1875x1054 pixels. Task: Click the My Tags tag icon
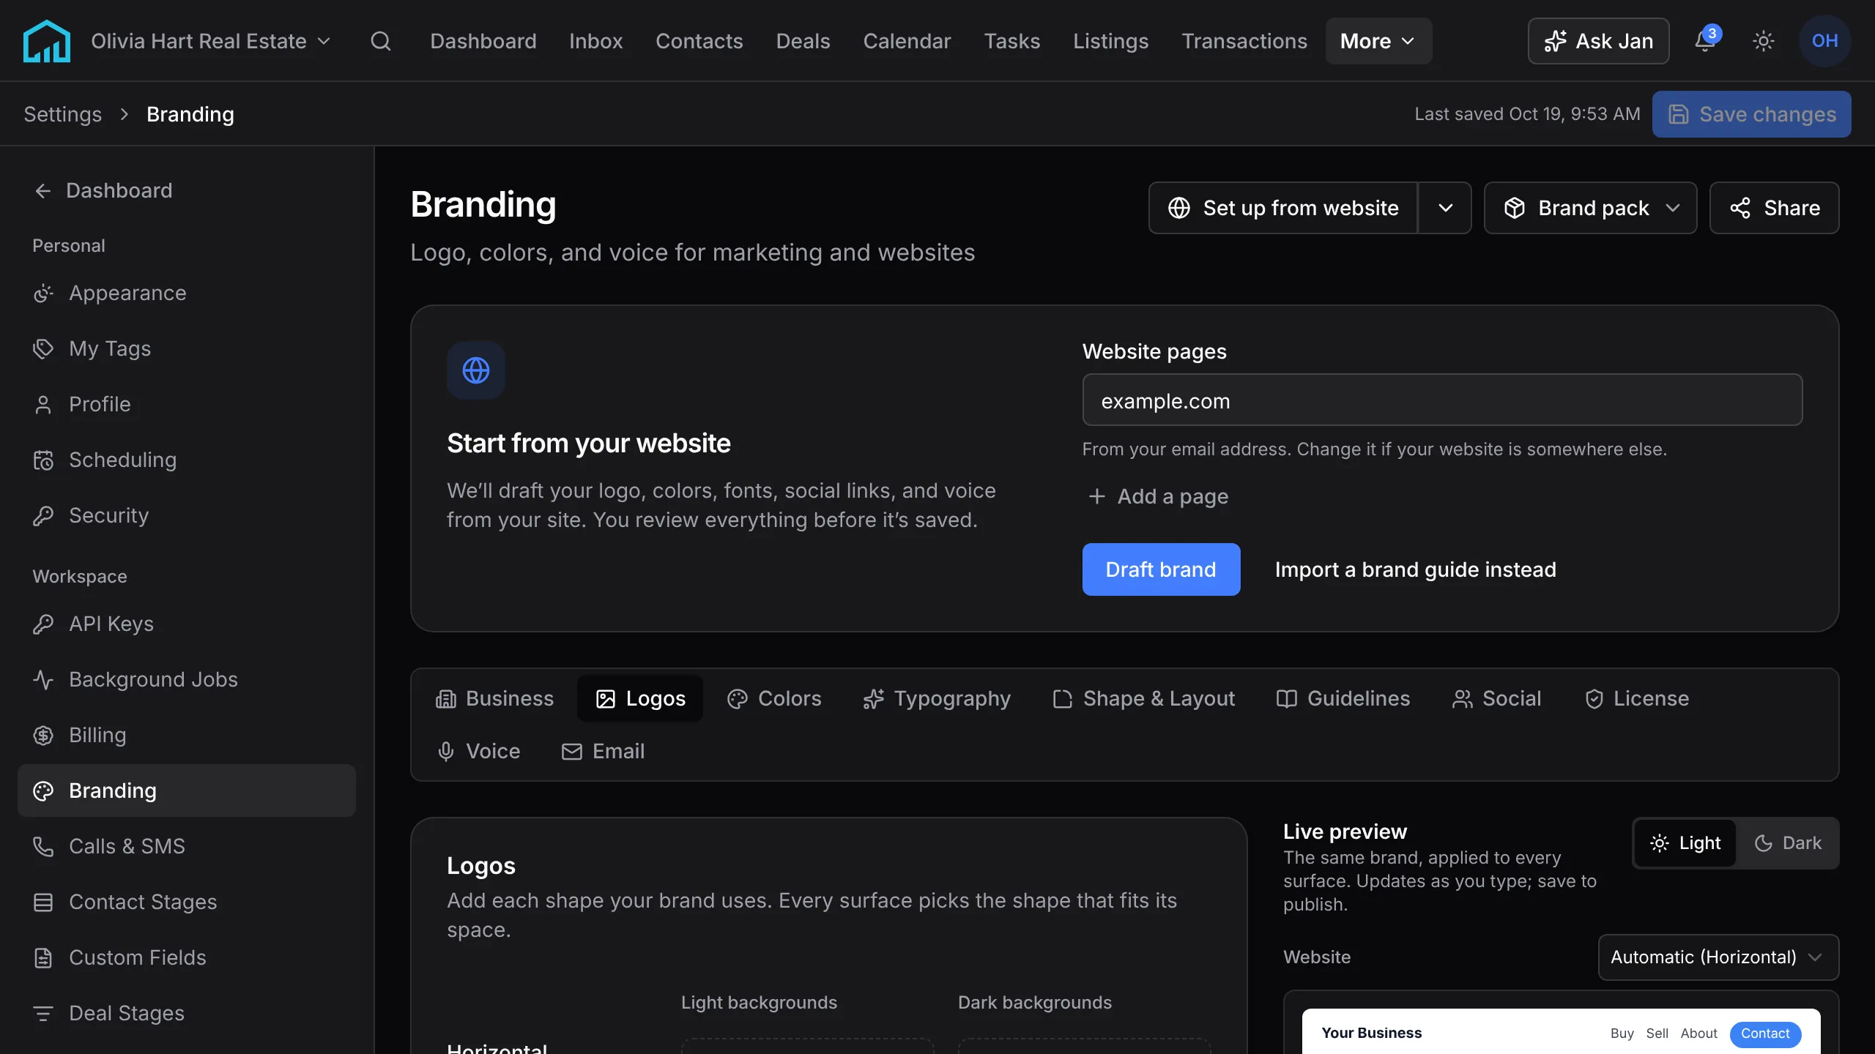coord(43,349)
